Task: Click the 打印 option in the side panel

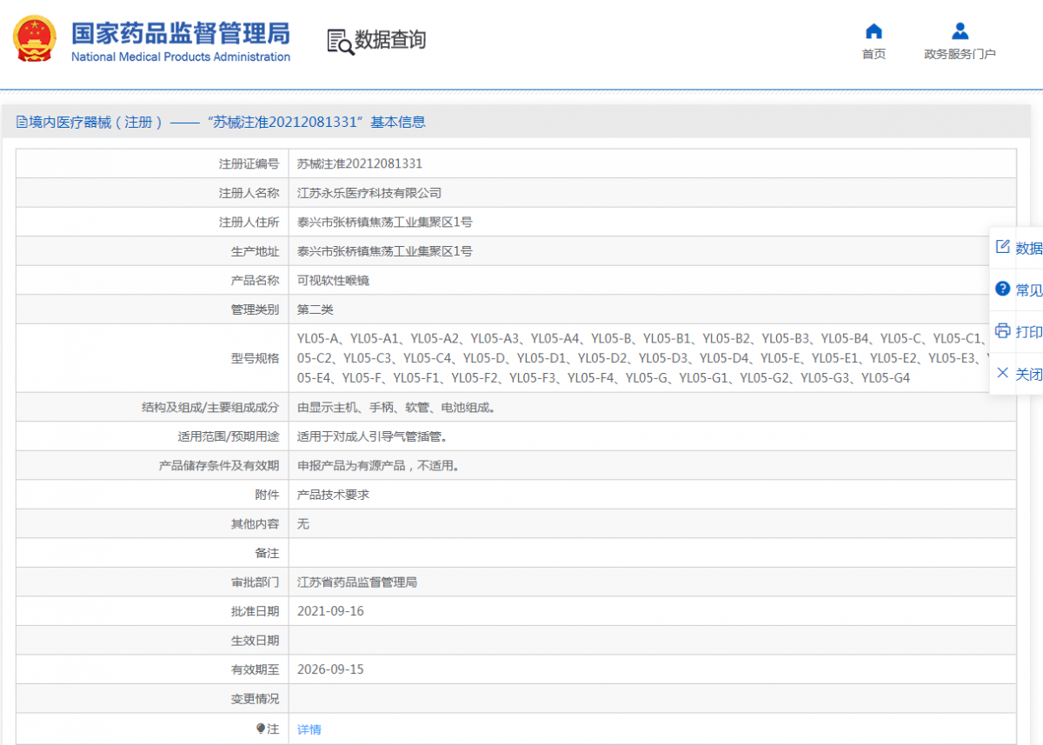Action: pyautogui.click(x=1028, y=331)
